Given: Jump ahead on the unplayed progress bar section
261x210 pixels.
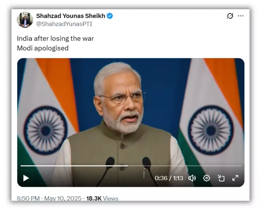Looking at the screenshot, I should (x=184, y=166).
